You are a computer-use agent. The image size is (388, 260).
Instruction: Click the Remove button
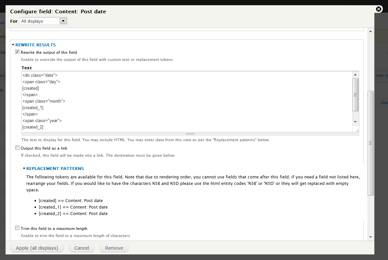coord(114,248)
